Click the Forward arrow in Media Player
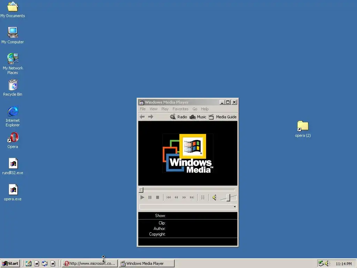 (151, 117)
